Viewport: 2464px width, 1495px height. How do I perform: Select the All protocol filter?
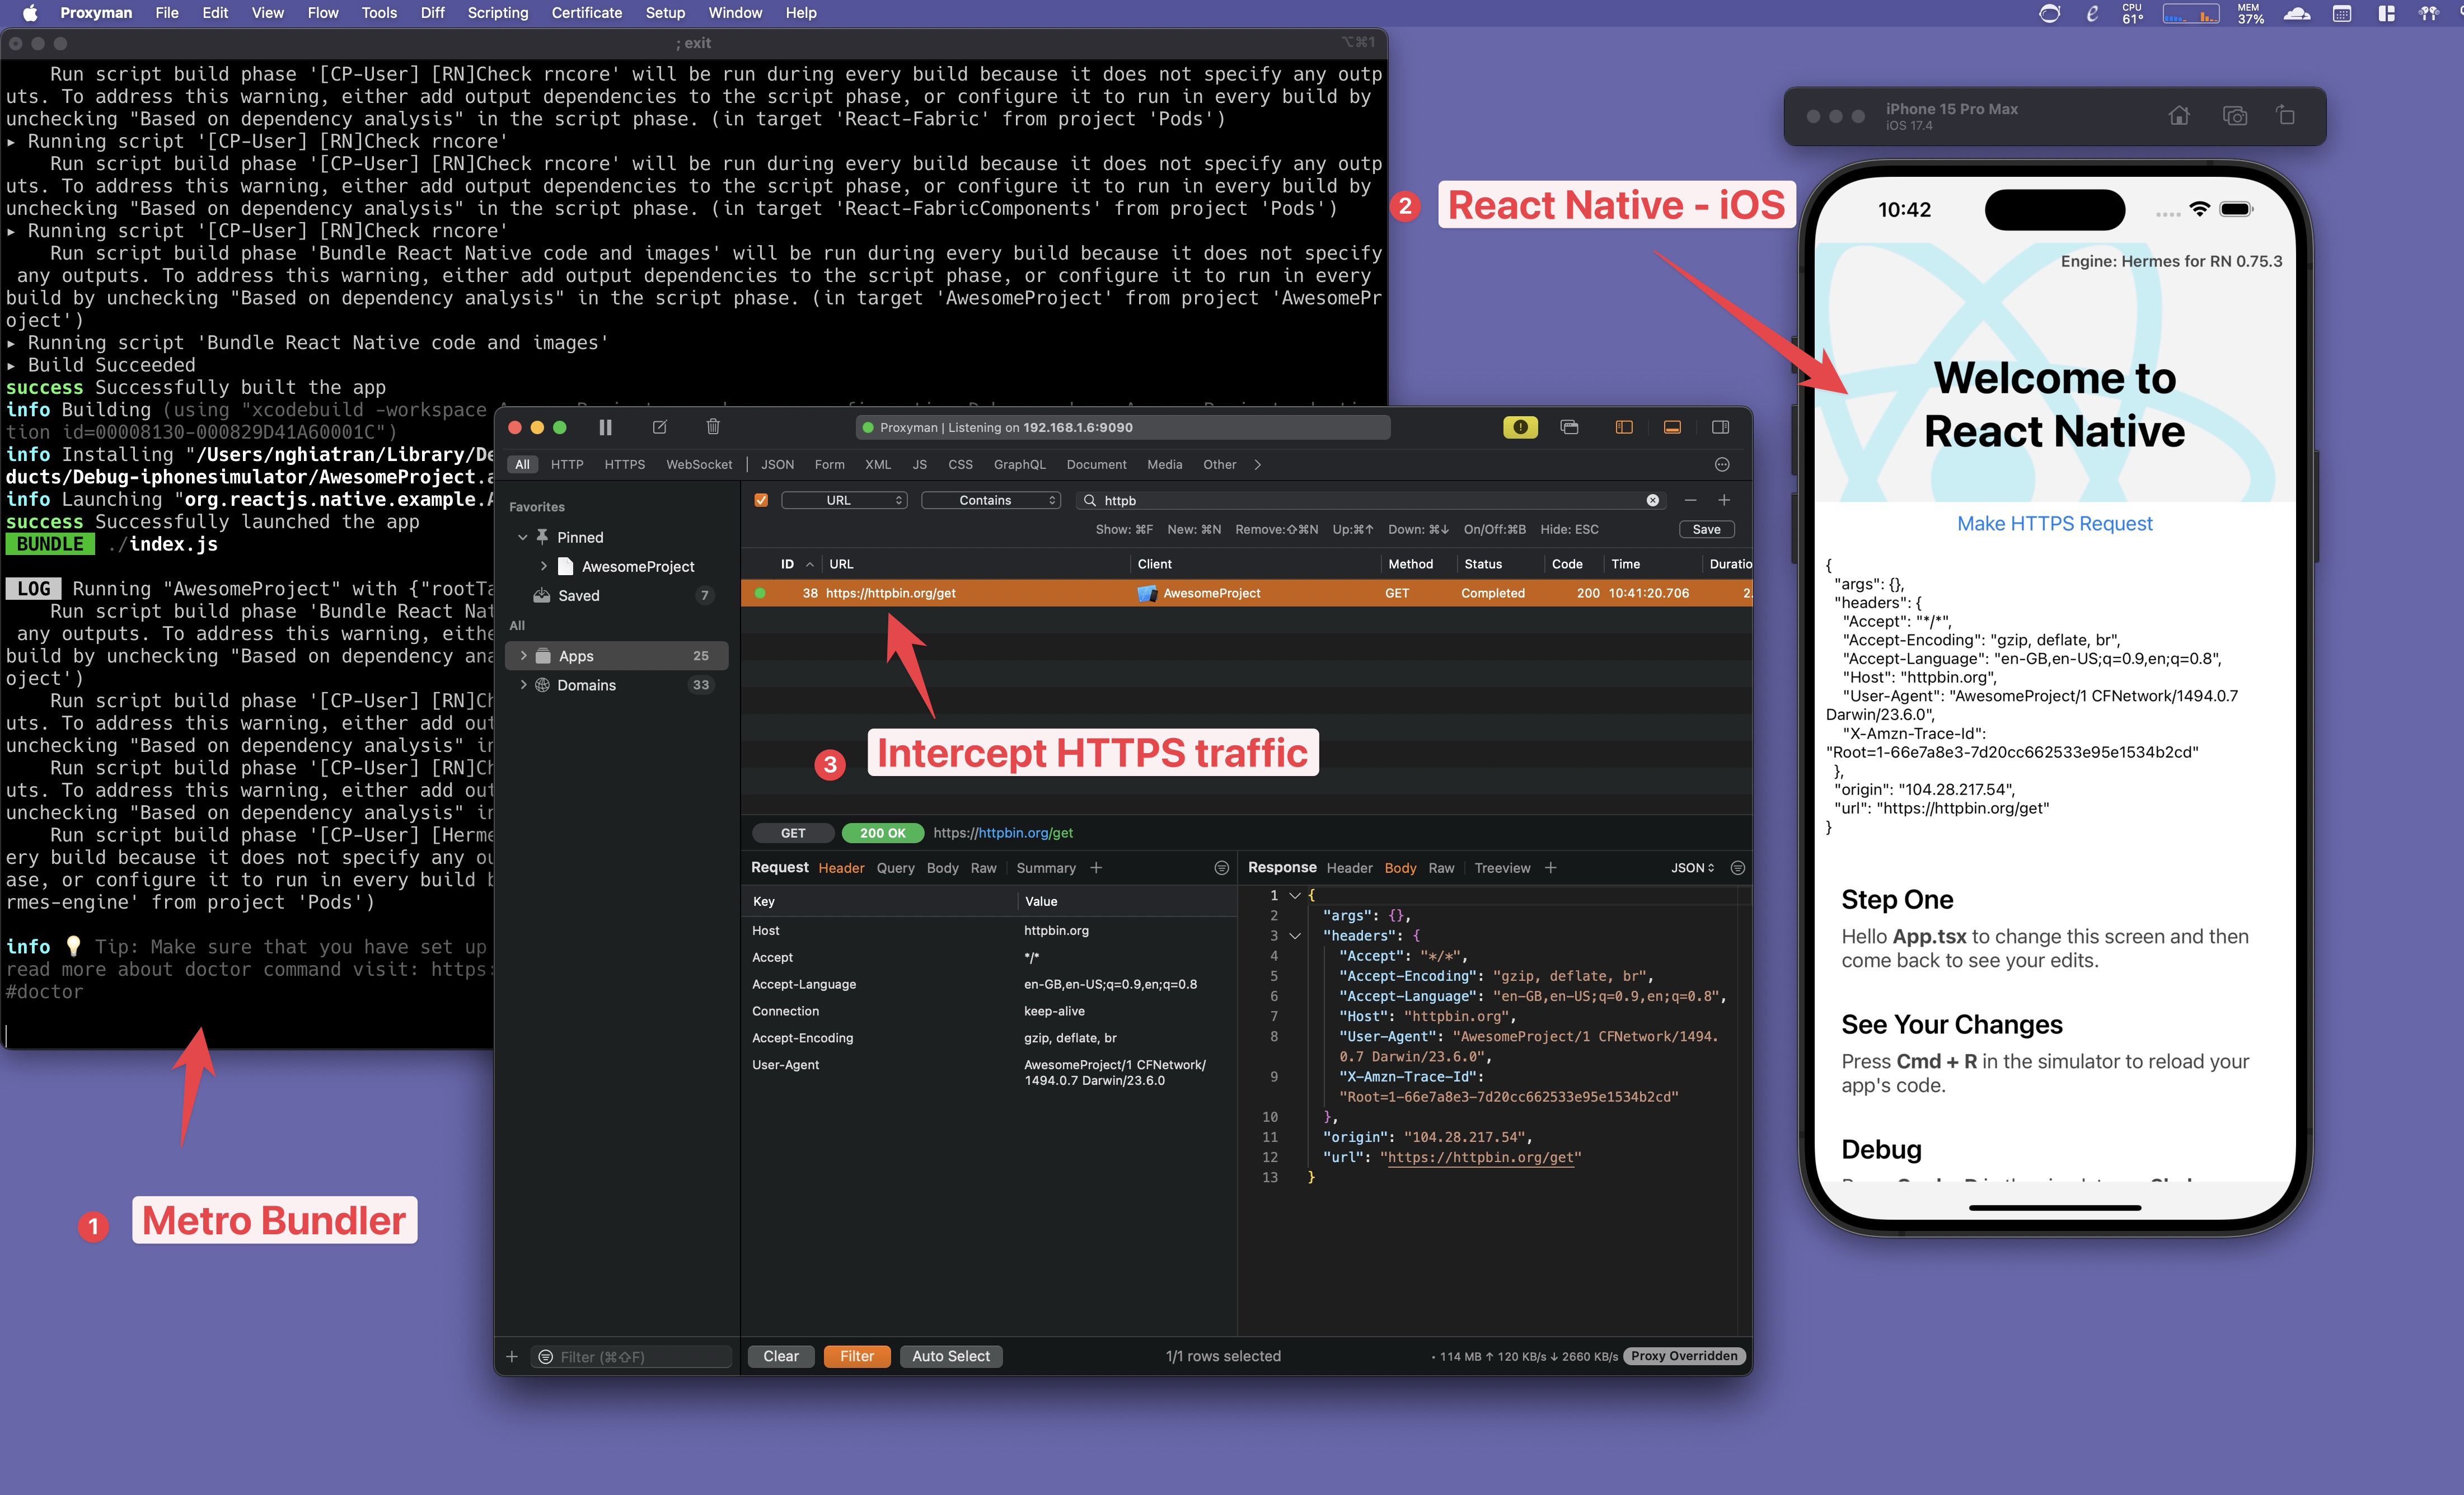click(x=522, y=465)
